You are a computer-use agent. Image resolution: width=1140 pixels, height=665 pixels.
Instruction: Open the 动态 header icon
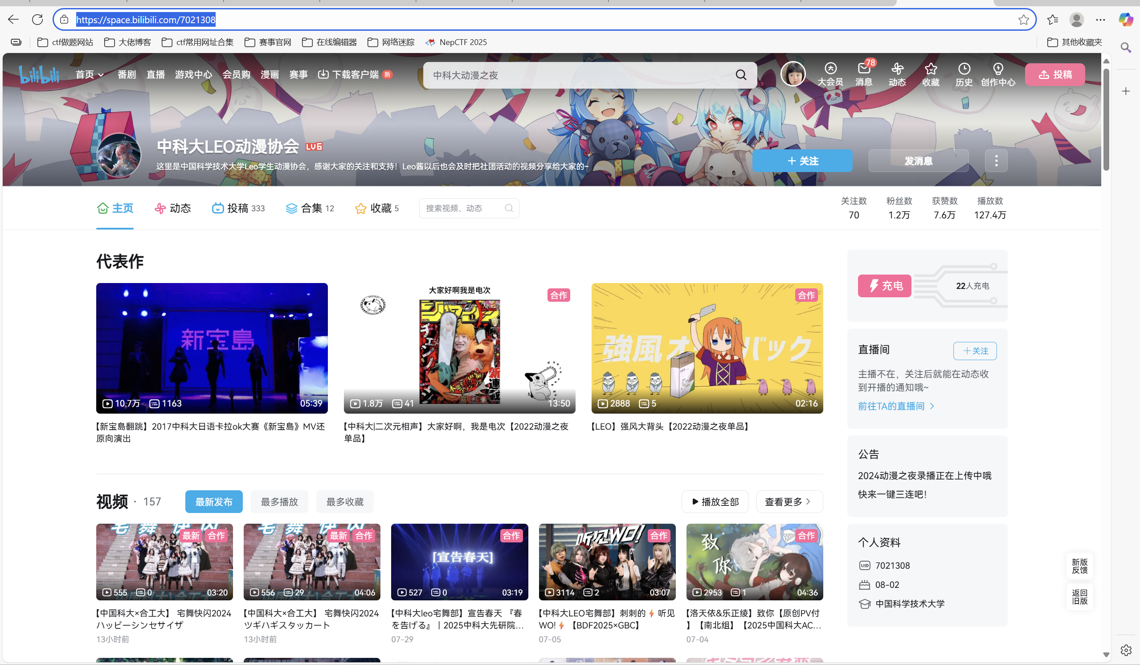897,75
